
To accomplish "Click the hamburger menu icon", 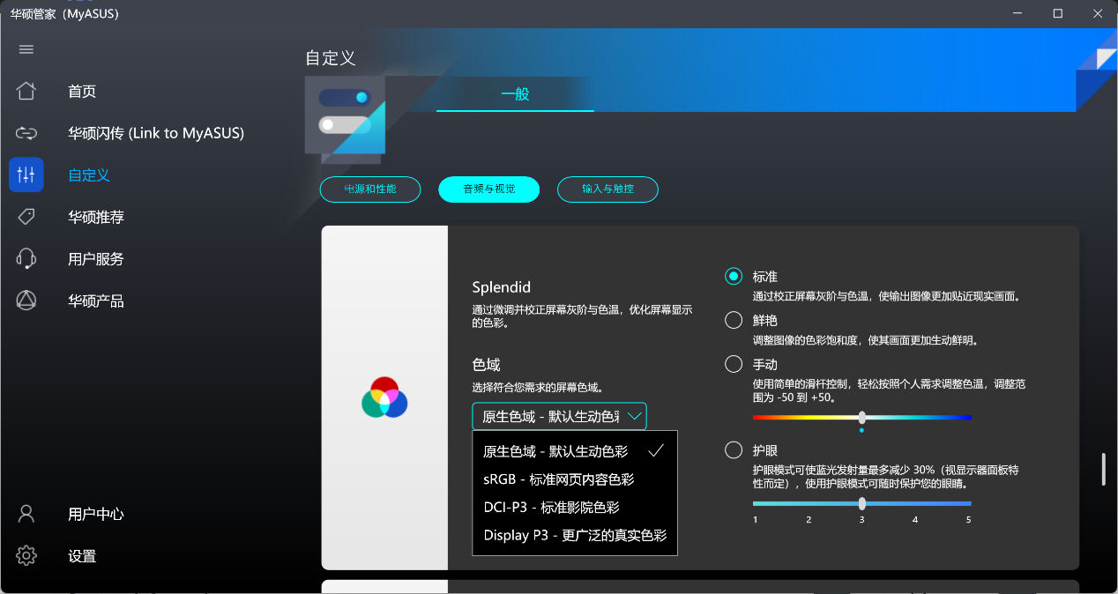I will tap(26, 49).
